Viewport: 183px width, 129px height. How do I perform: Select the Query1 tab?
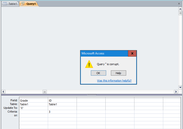click(29, 4)
